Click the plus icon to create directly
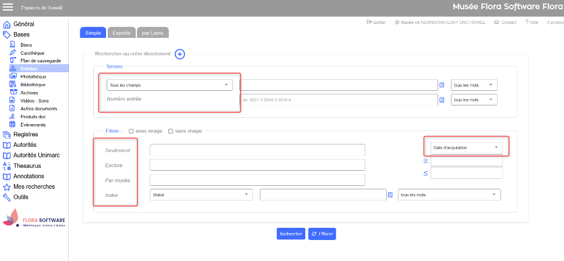The image size is (564, 261). [x=180, y=54]
